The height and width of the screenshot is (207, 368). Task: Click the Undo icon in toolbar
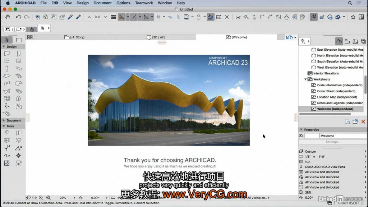19,17
